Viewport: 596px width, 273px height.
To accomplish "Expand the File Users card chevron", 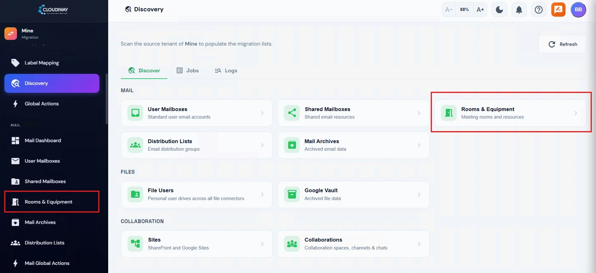I will [x=262, y=194].
